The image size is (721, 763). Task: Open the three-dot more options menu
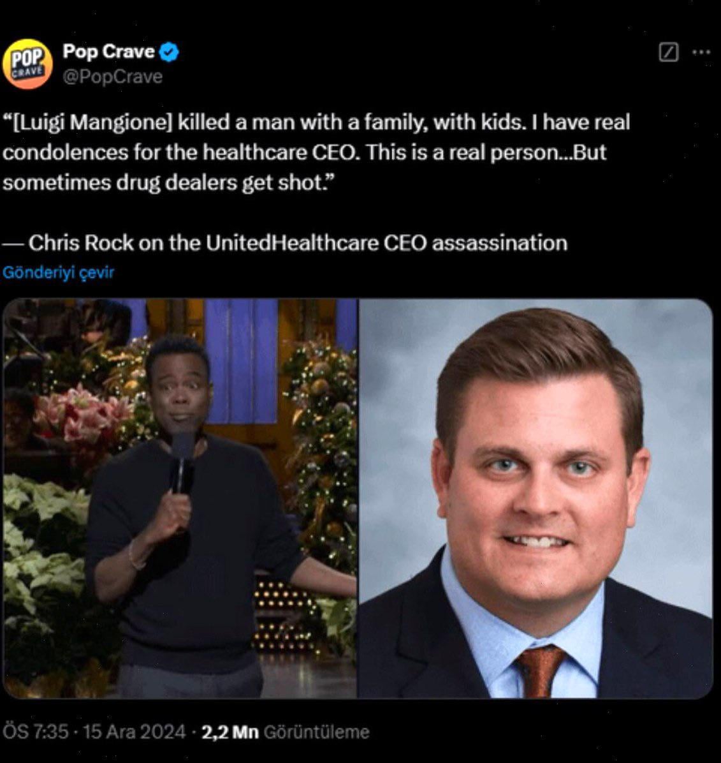click(701, 52)
